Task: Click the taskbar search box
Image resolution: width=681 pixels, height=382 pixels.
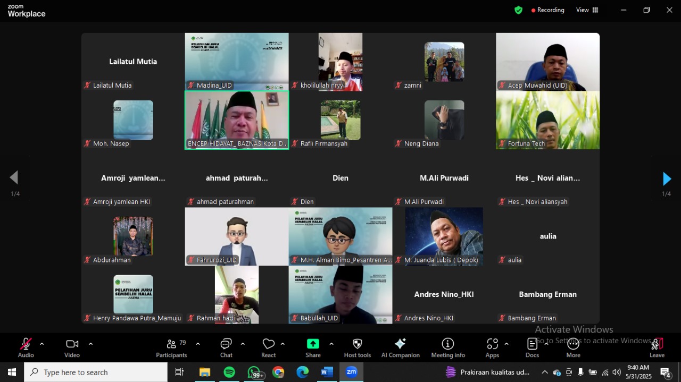Action: tap(96, 372)
